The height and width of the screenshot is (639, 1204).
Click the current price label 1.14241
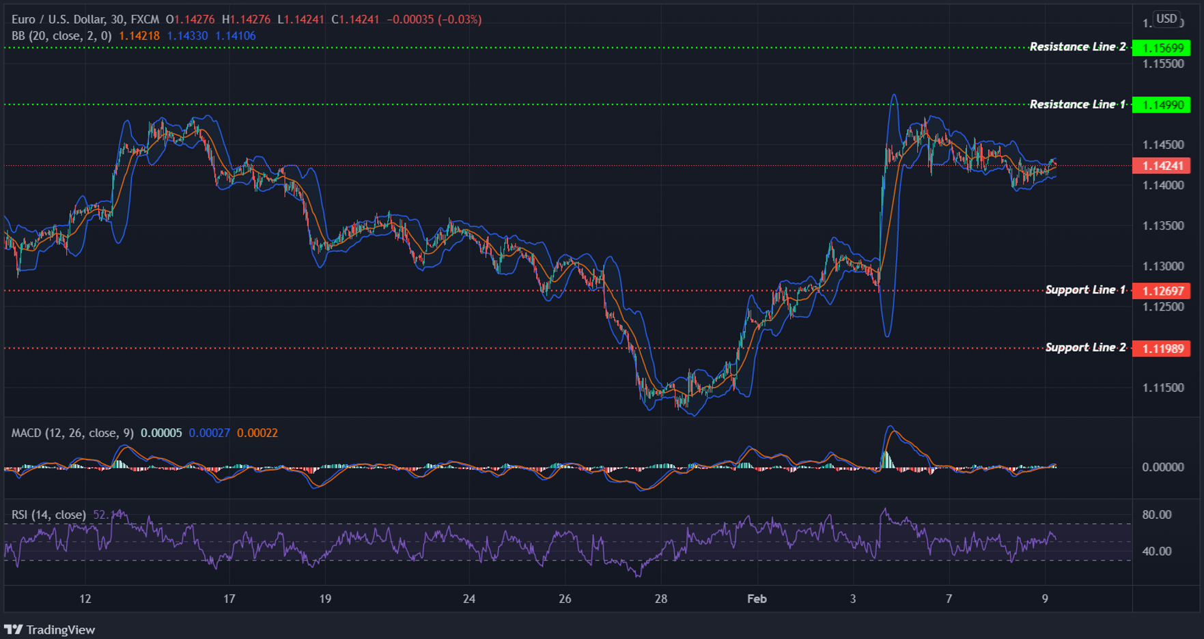(x=1161, y=166)
